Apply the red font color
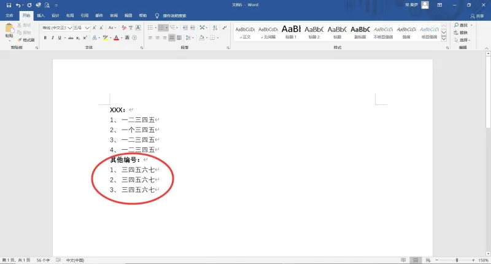 coord(116,38)
